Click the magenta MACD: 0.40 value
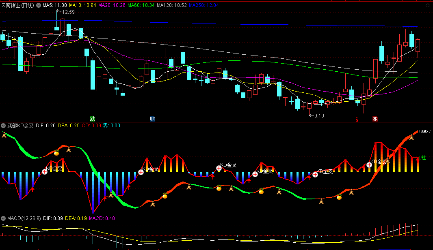 click(102, 218)
